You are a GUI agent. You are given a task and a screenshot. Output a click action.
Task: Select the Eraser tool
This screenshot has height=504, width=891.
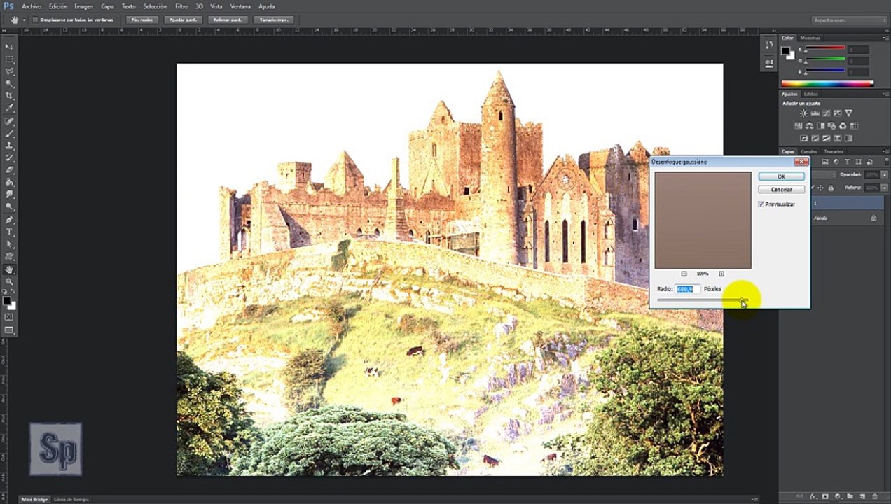10,170
